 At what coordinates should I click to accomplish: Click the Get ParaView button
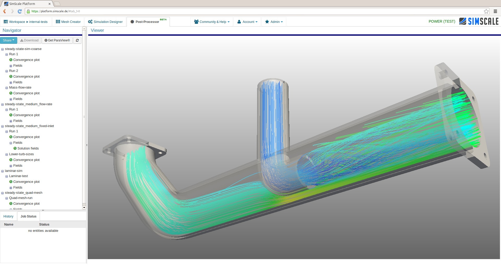click(57, 40)
